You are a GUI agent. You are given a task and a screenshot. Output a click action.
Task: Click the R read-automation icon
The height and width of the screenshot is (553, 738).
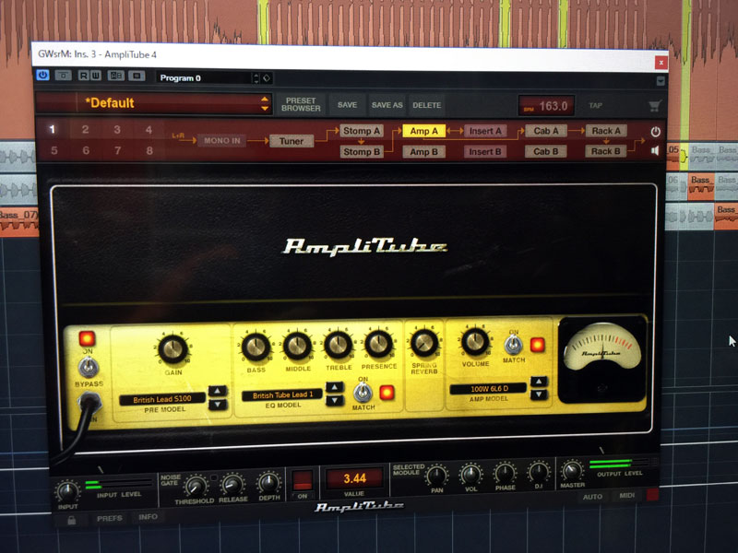(84, 76)
